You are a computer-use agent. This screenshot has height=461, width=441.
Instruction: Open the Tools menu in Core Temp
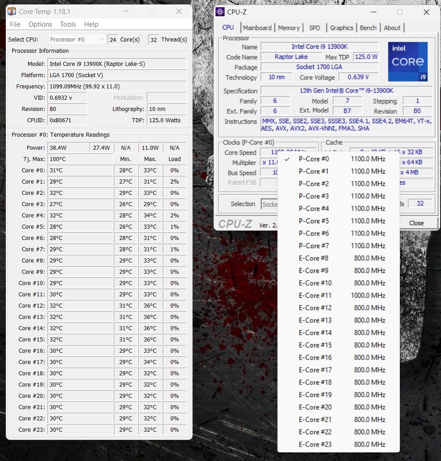pyautogui.click(x=68, y=24)
